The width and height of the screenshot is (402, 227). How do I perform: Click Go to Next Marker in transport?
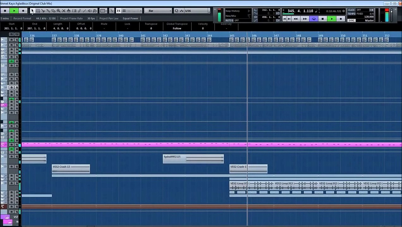[x=289, y=19]
